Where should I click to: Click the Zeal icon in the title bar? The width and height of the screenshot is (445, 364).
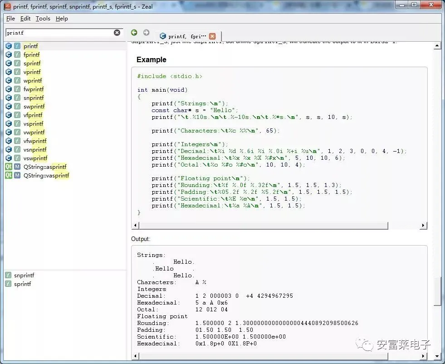coord(7,6)
